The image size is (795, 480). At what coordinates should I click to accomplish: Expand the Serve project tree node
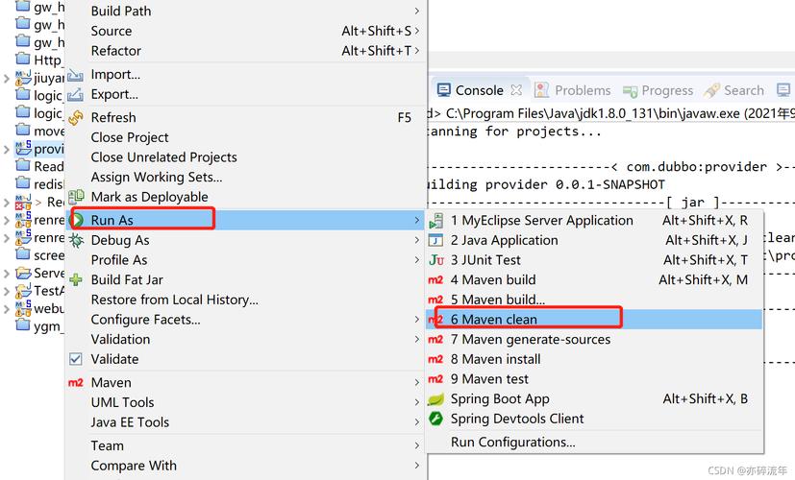click(x=7, y=274)
